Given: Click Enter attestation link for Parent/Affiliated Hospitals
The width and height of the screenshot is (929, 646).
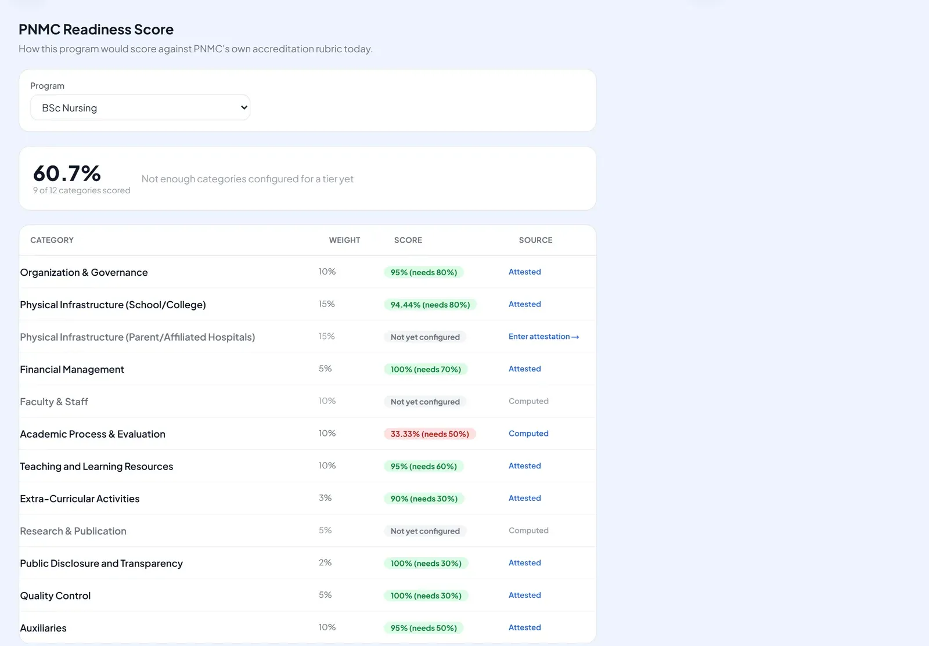Looking at the screenshot, I should [543, 337].
